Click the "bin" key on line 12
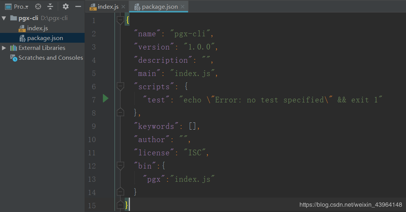 pyautogui.click(x=145, y=166)
